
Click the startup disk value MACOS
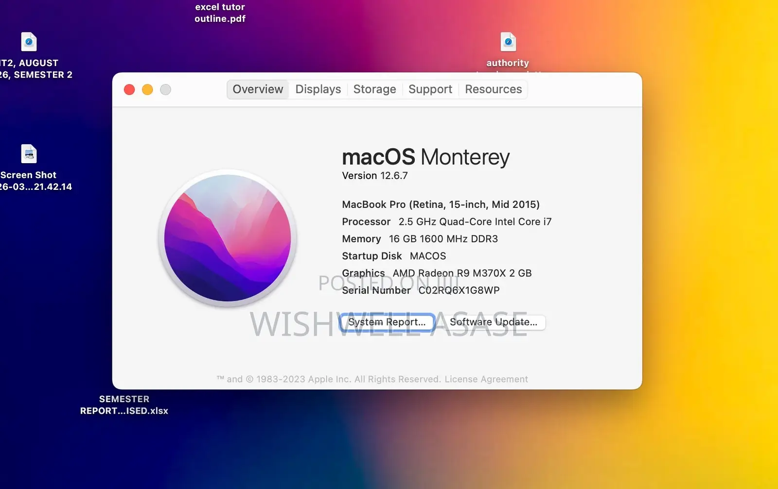[428, 256]
